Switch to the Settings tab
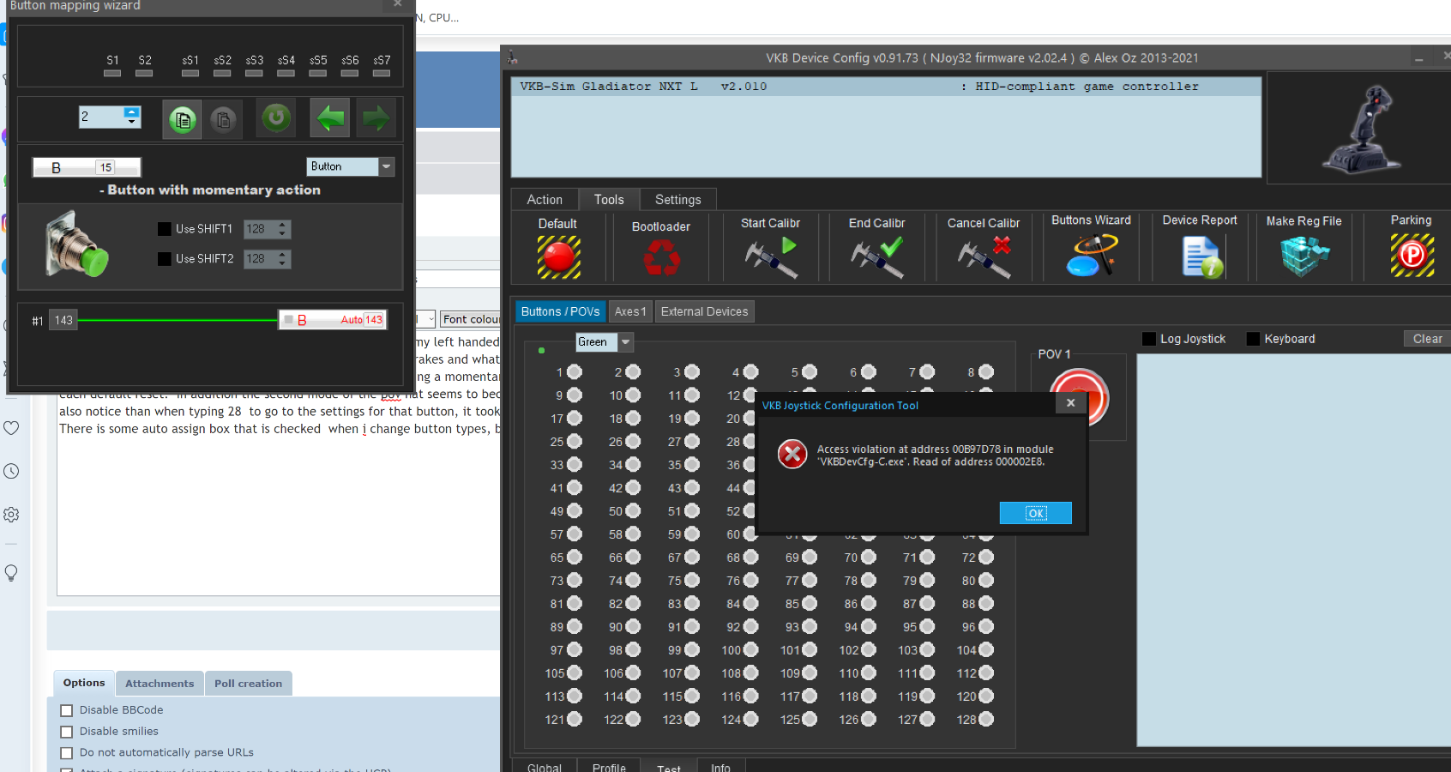Image resolution: width=1451 pixels, height=772 pixels. pos(677,200)
